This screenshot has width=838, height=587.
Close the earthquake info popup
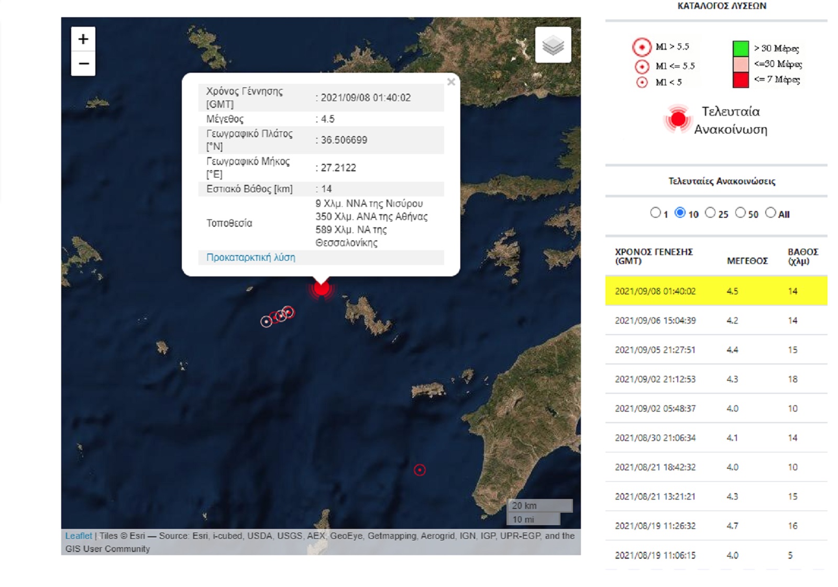coord(451,82)
